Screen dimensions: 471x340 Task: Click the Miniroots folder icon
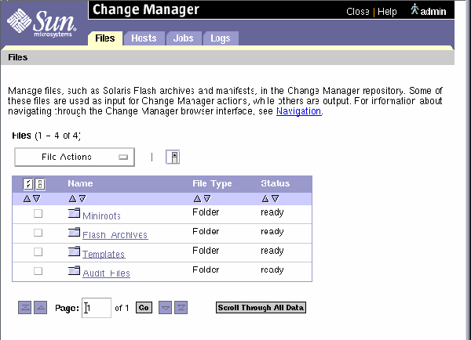click(74, 214)
